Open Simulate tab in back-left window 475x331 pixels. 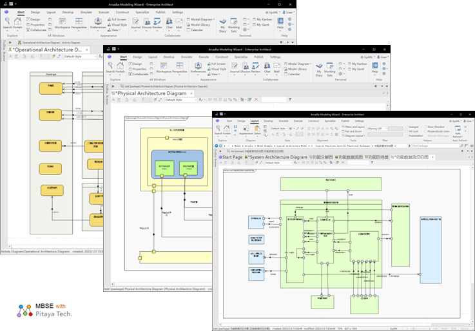click(86, 12)
